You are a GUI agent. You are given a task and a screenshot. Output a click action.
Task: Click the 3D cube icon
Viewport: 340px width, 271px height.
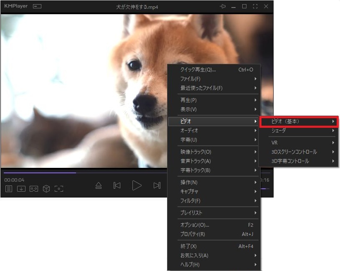pos(46,189)
